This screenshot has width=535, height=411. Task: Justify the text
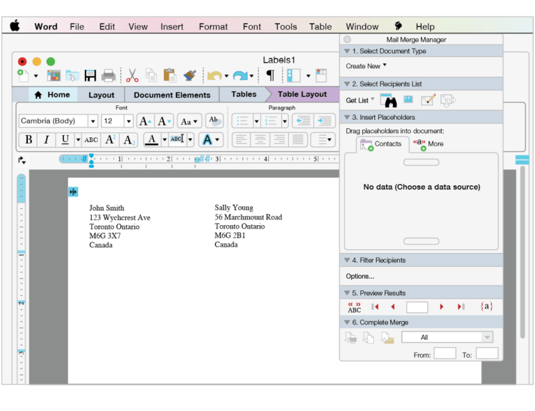tap(298, 139)
